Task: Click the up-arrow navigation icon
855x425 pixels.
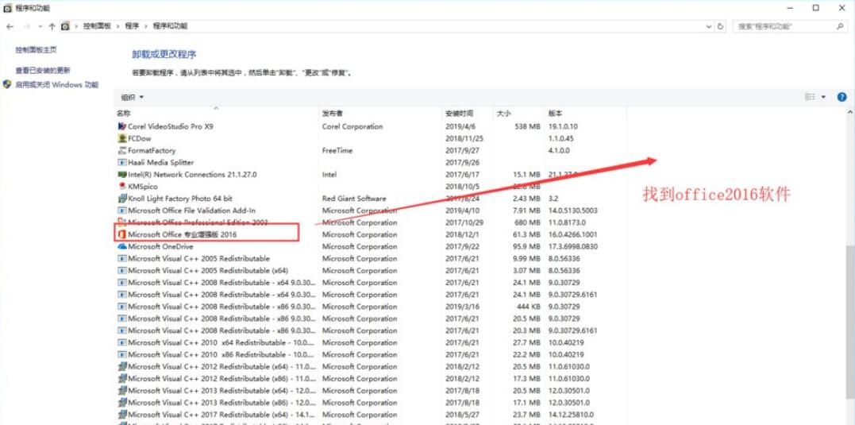Action: coord(52,26)
